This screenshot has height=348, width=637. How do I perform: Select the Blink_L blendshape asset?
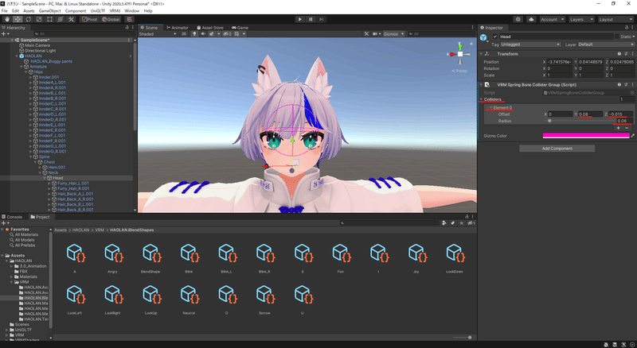227,257
